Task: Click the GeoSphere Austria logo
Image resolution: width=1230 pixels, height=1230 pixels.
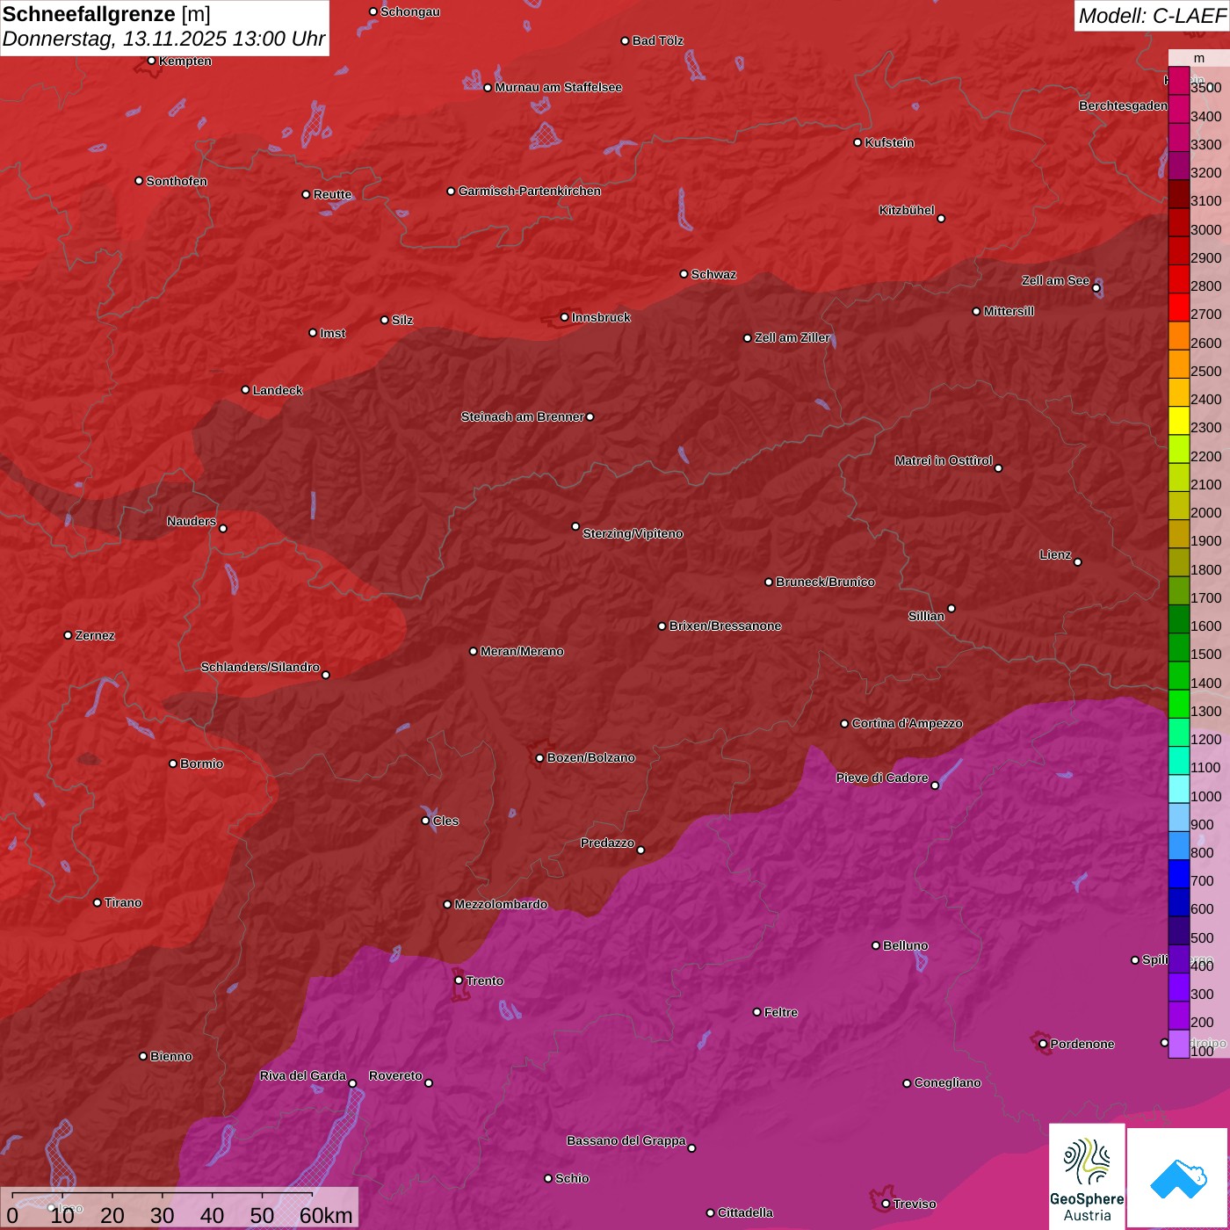Action: [1087, 1176]
